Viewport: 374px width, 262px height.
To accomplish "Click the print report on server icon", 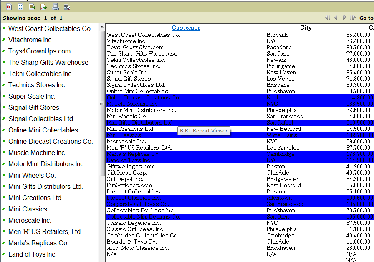I will click(67, 7).
